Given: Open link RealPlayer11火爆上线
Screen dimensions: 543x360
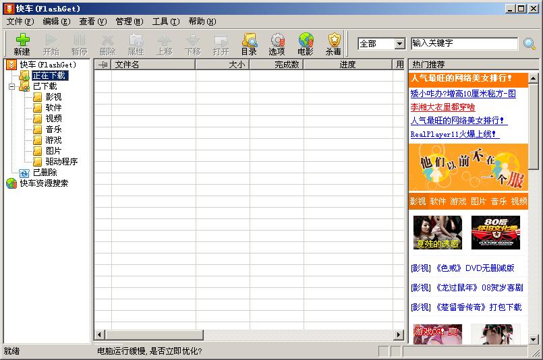Looking at the screenshot, I should point(455,134).
